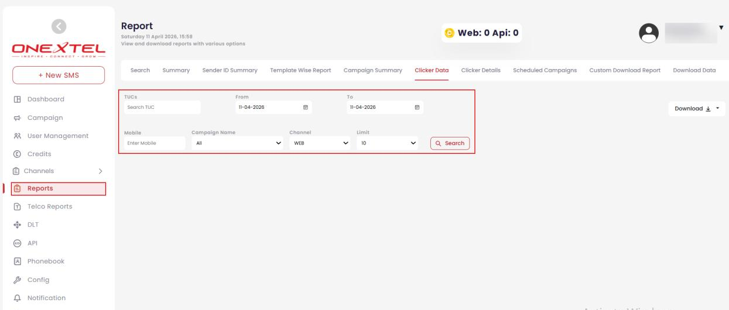Click the Search TUC input field
The height and width of the screenshot is (310, 729).
pos(162,108)
